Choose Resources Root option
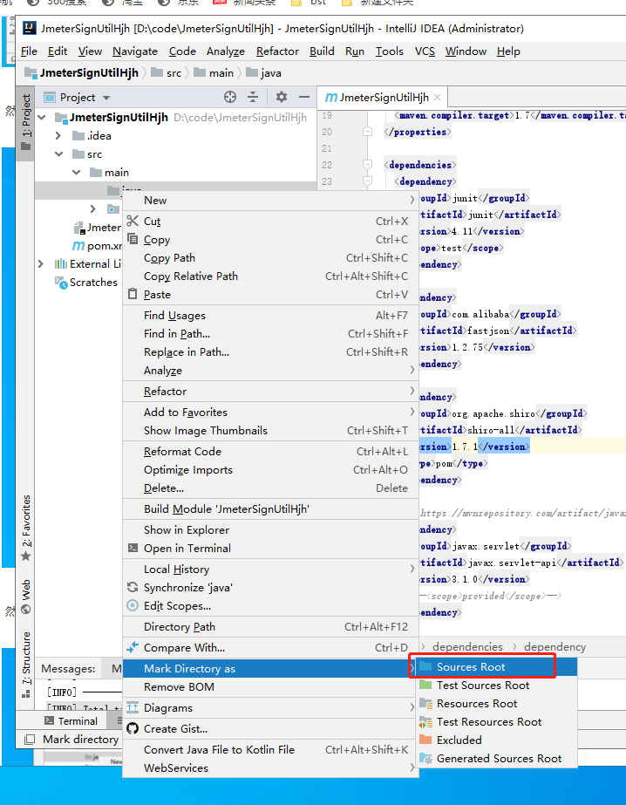Viewport: 626px width, 805px height. click(496, 704)
